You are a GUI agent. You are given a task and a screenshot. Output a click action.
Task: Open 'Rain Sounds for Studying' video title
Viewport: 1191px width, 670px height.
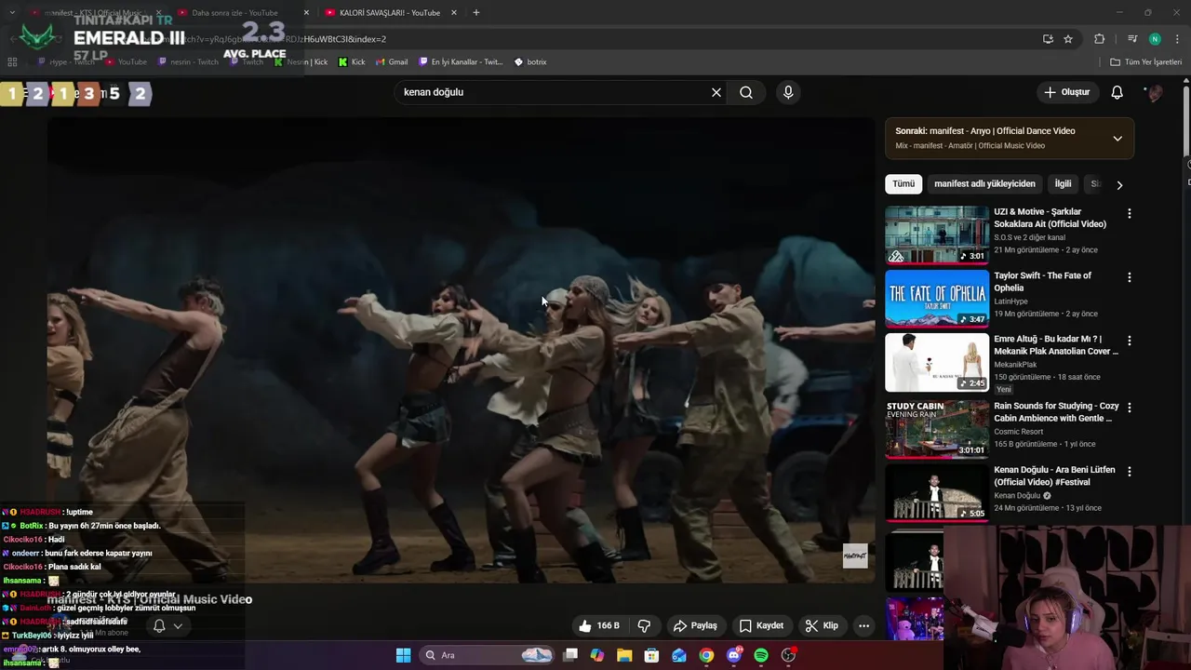point(1056,412)
